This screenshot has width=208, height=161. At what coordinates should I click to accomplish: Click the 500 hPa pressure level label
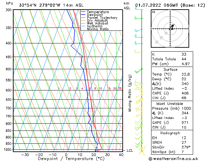(9, 69)
